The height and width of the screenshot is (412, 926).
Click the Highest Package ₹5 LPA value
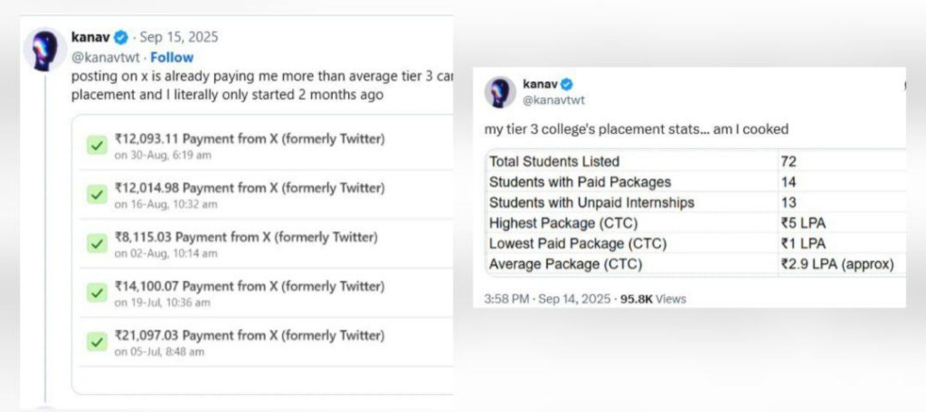pyautogui.click(x=803, y=223)
